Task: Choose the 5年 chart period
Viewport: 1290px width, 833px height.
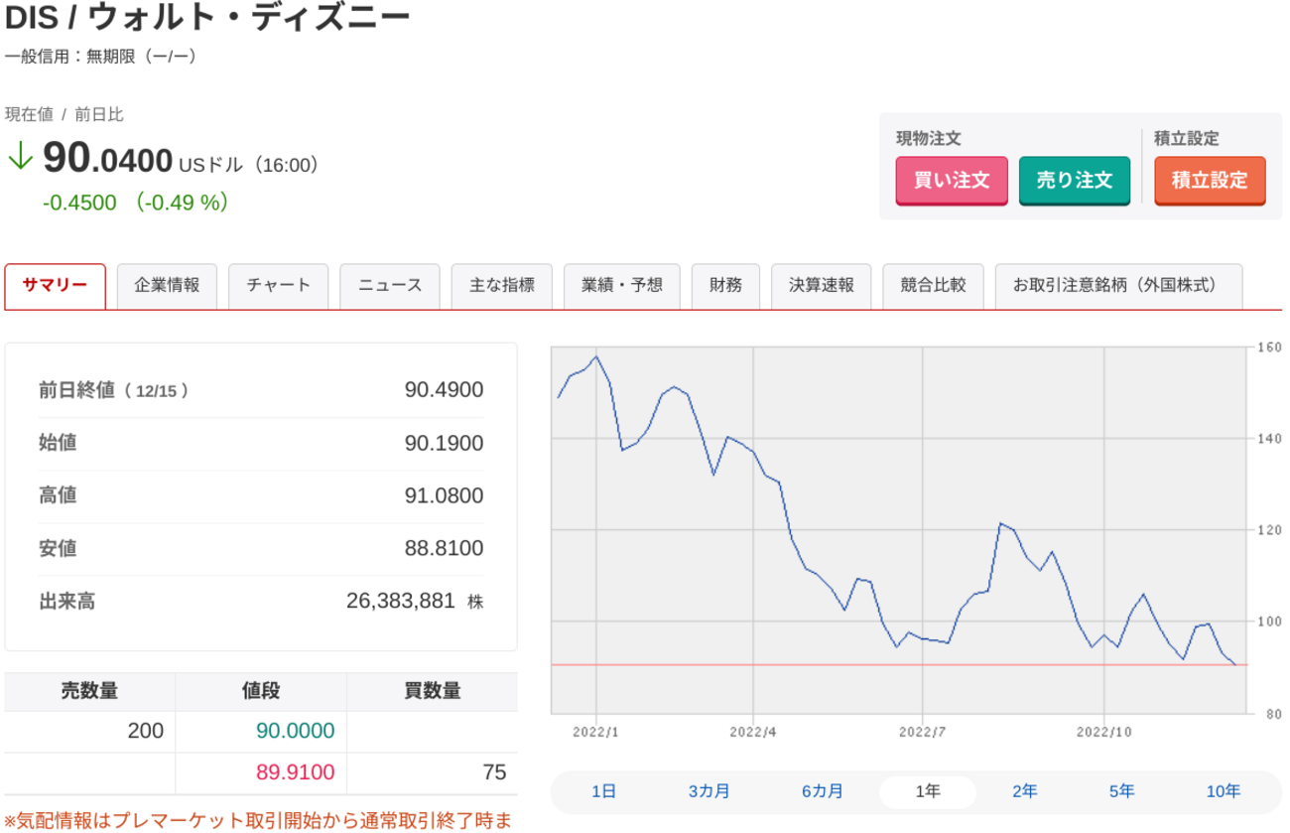Action: (1122, 791)
